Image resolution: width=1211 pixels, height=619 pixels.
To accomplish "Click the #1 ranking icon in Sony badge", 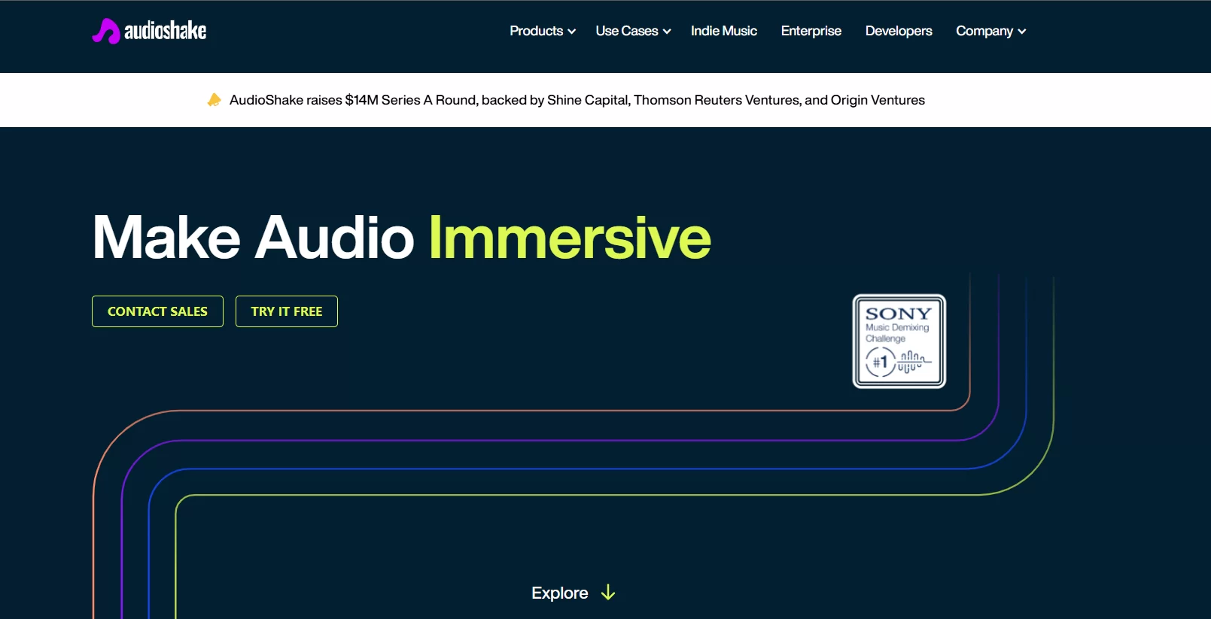I will [x=880, y=363].
